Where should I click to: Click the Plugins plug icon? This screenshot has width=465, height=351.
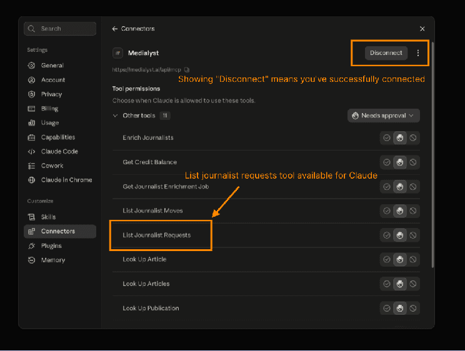[x=31, y=245]
